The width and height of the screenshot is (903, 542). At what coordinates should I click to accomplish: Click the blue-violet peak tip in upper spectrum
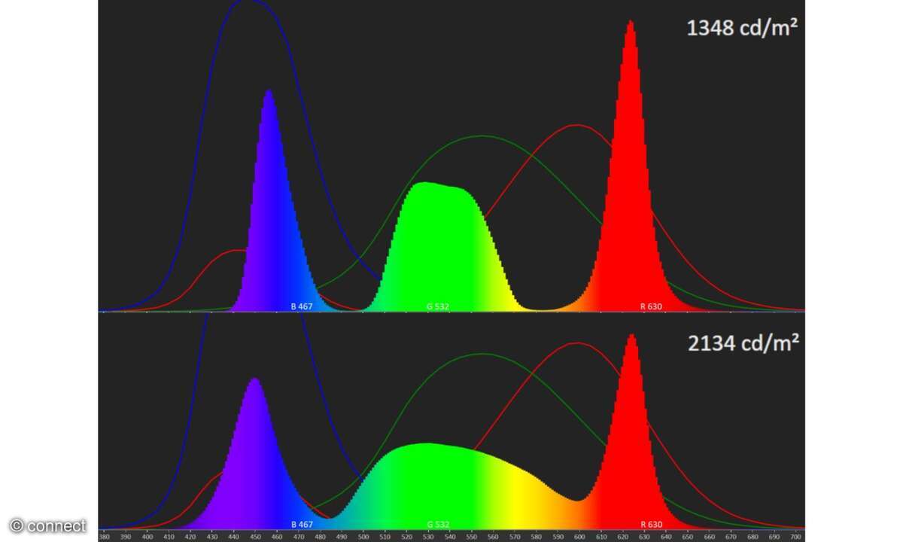pos(269,93)
